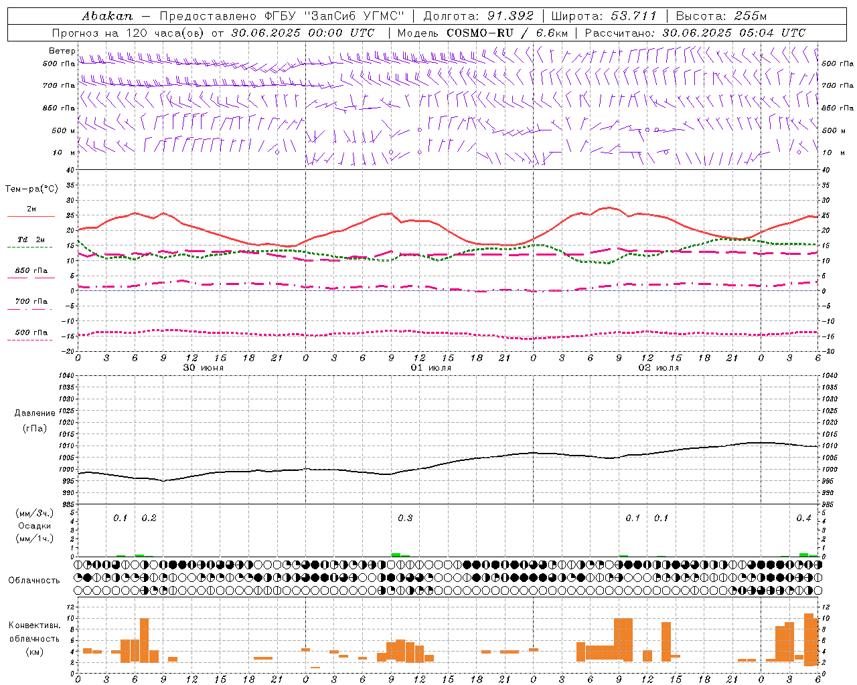The width and height of the screenshot is (857, 685).
Task: Click the Долгота: 91.392 longitude value
Action: tap(479, 16)
